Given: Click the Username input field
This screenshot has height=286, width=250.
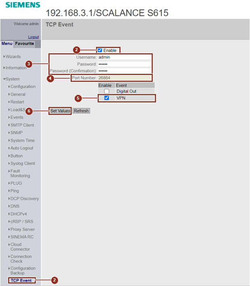Looking at the screenshot, I should 125,57.
